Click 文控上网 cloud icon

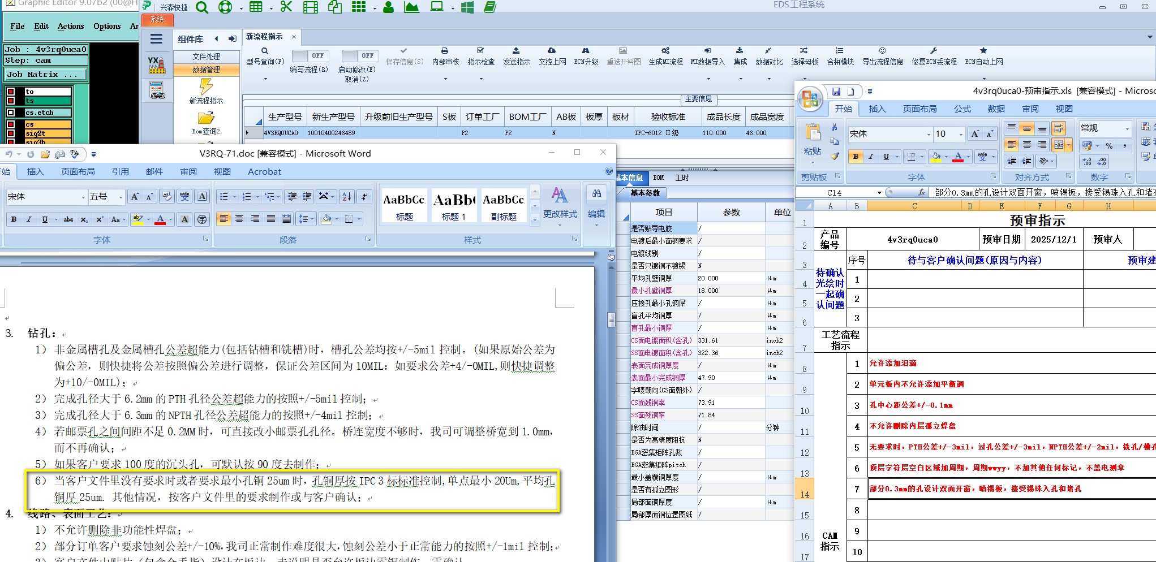pos(552,51)
